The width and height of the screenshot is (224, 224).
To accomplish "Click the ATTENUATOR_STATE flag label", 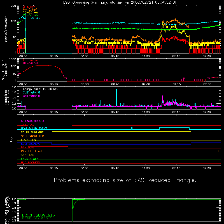I will point(34,121).
